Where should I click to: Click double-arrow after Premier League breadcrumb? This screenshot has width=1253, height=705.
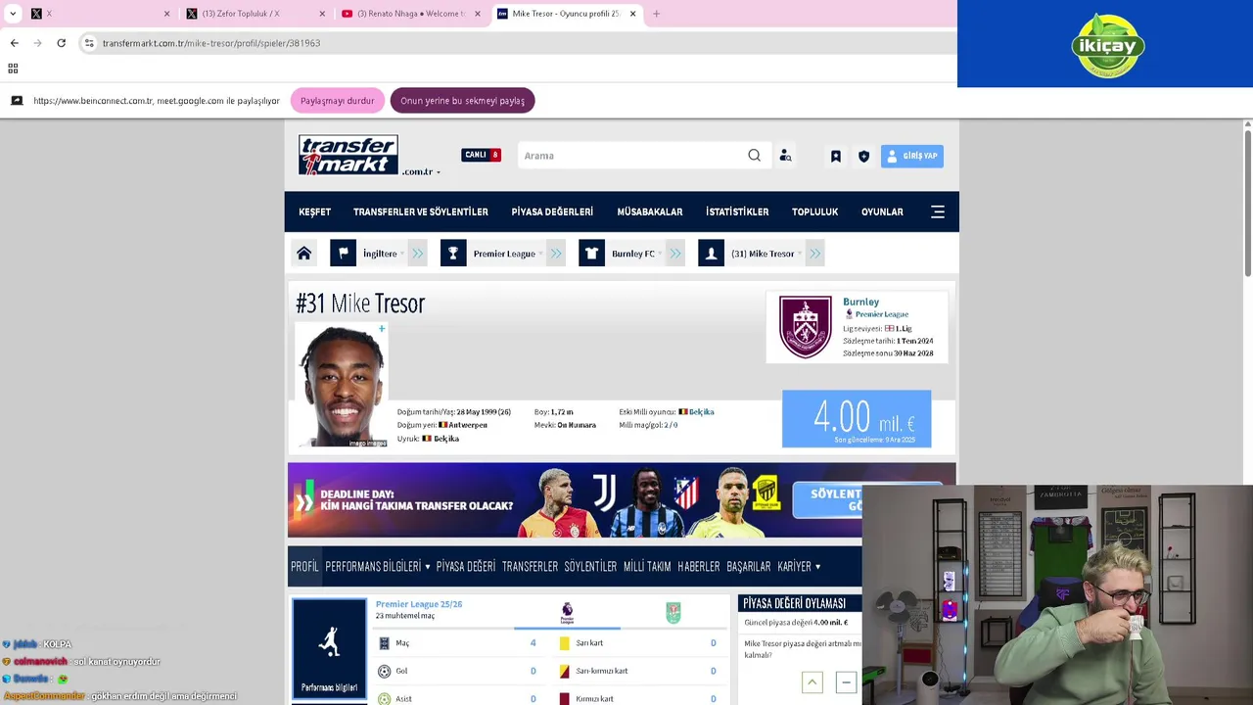(556, 254)
